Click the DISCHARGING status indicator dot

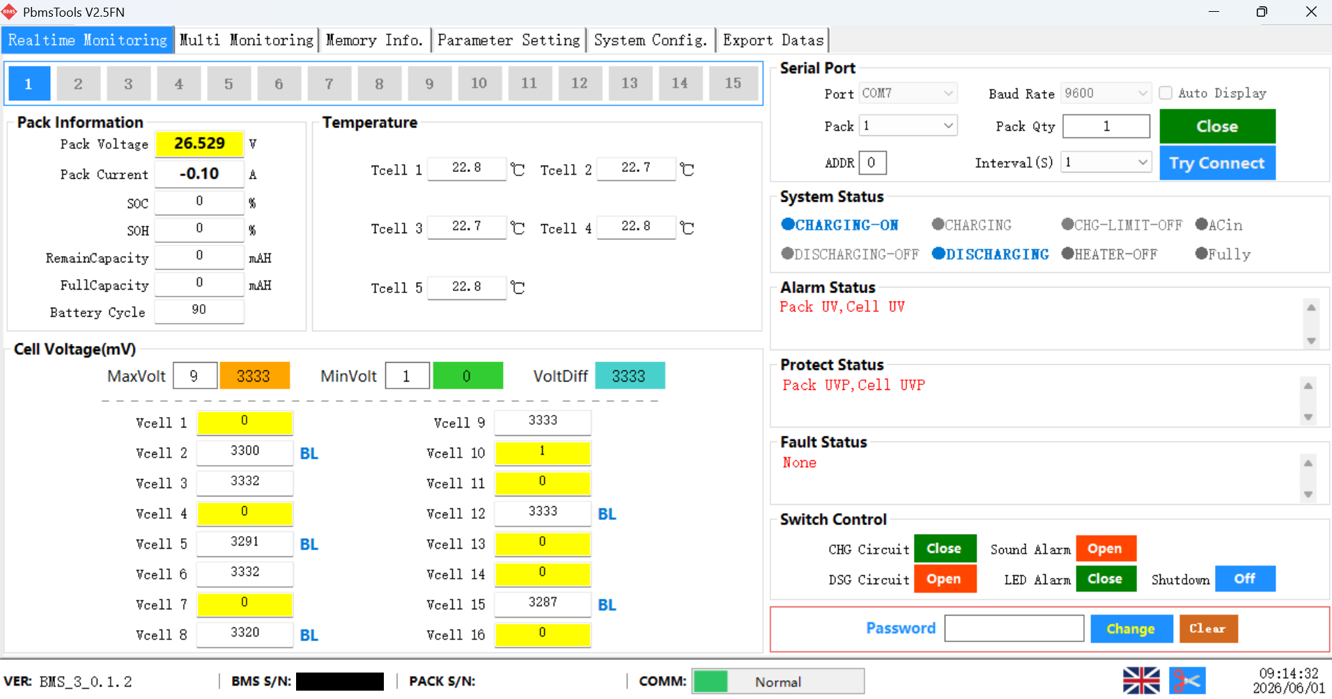tap(938, 253)
